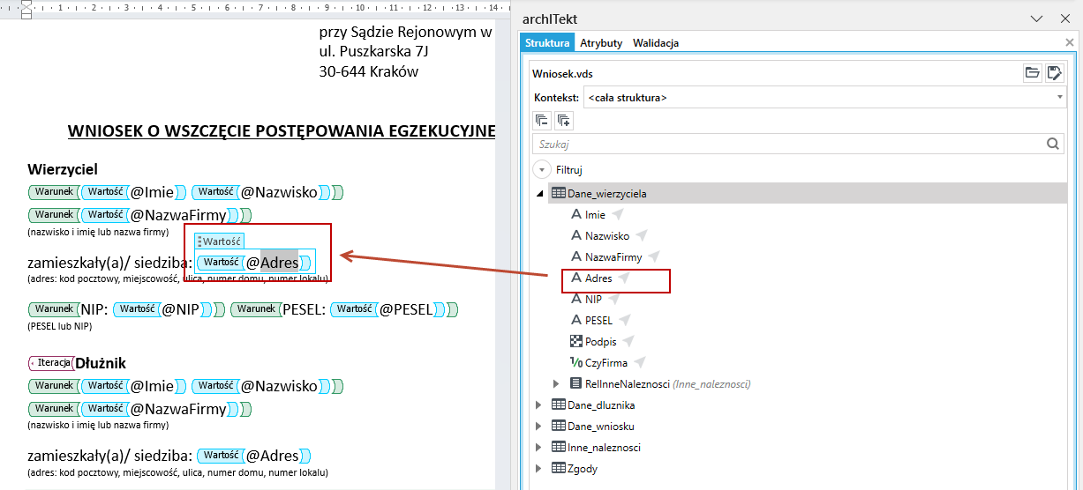Click the @NazwaFirmy field under Wierzyciel

[177, 215]
